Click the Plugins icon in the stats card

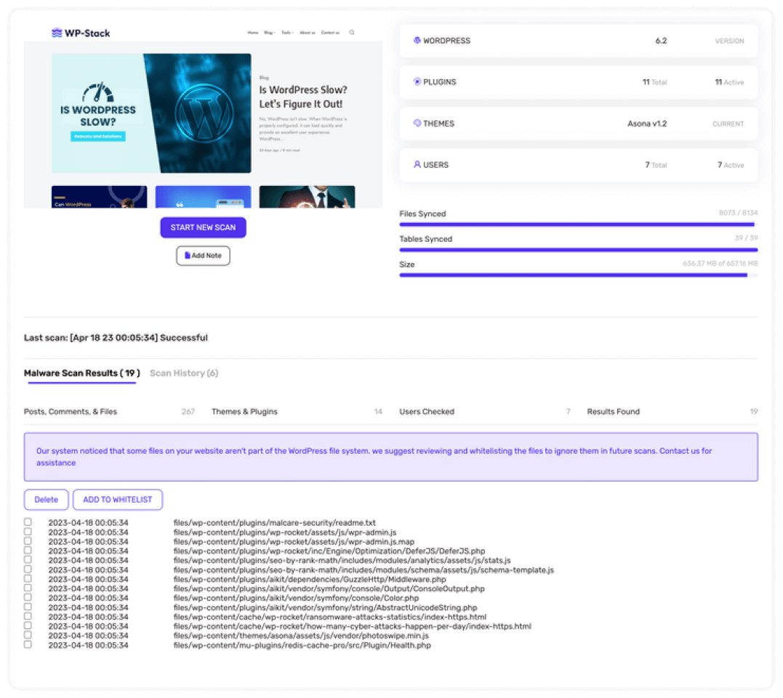(x=417, y=82)
